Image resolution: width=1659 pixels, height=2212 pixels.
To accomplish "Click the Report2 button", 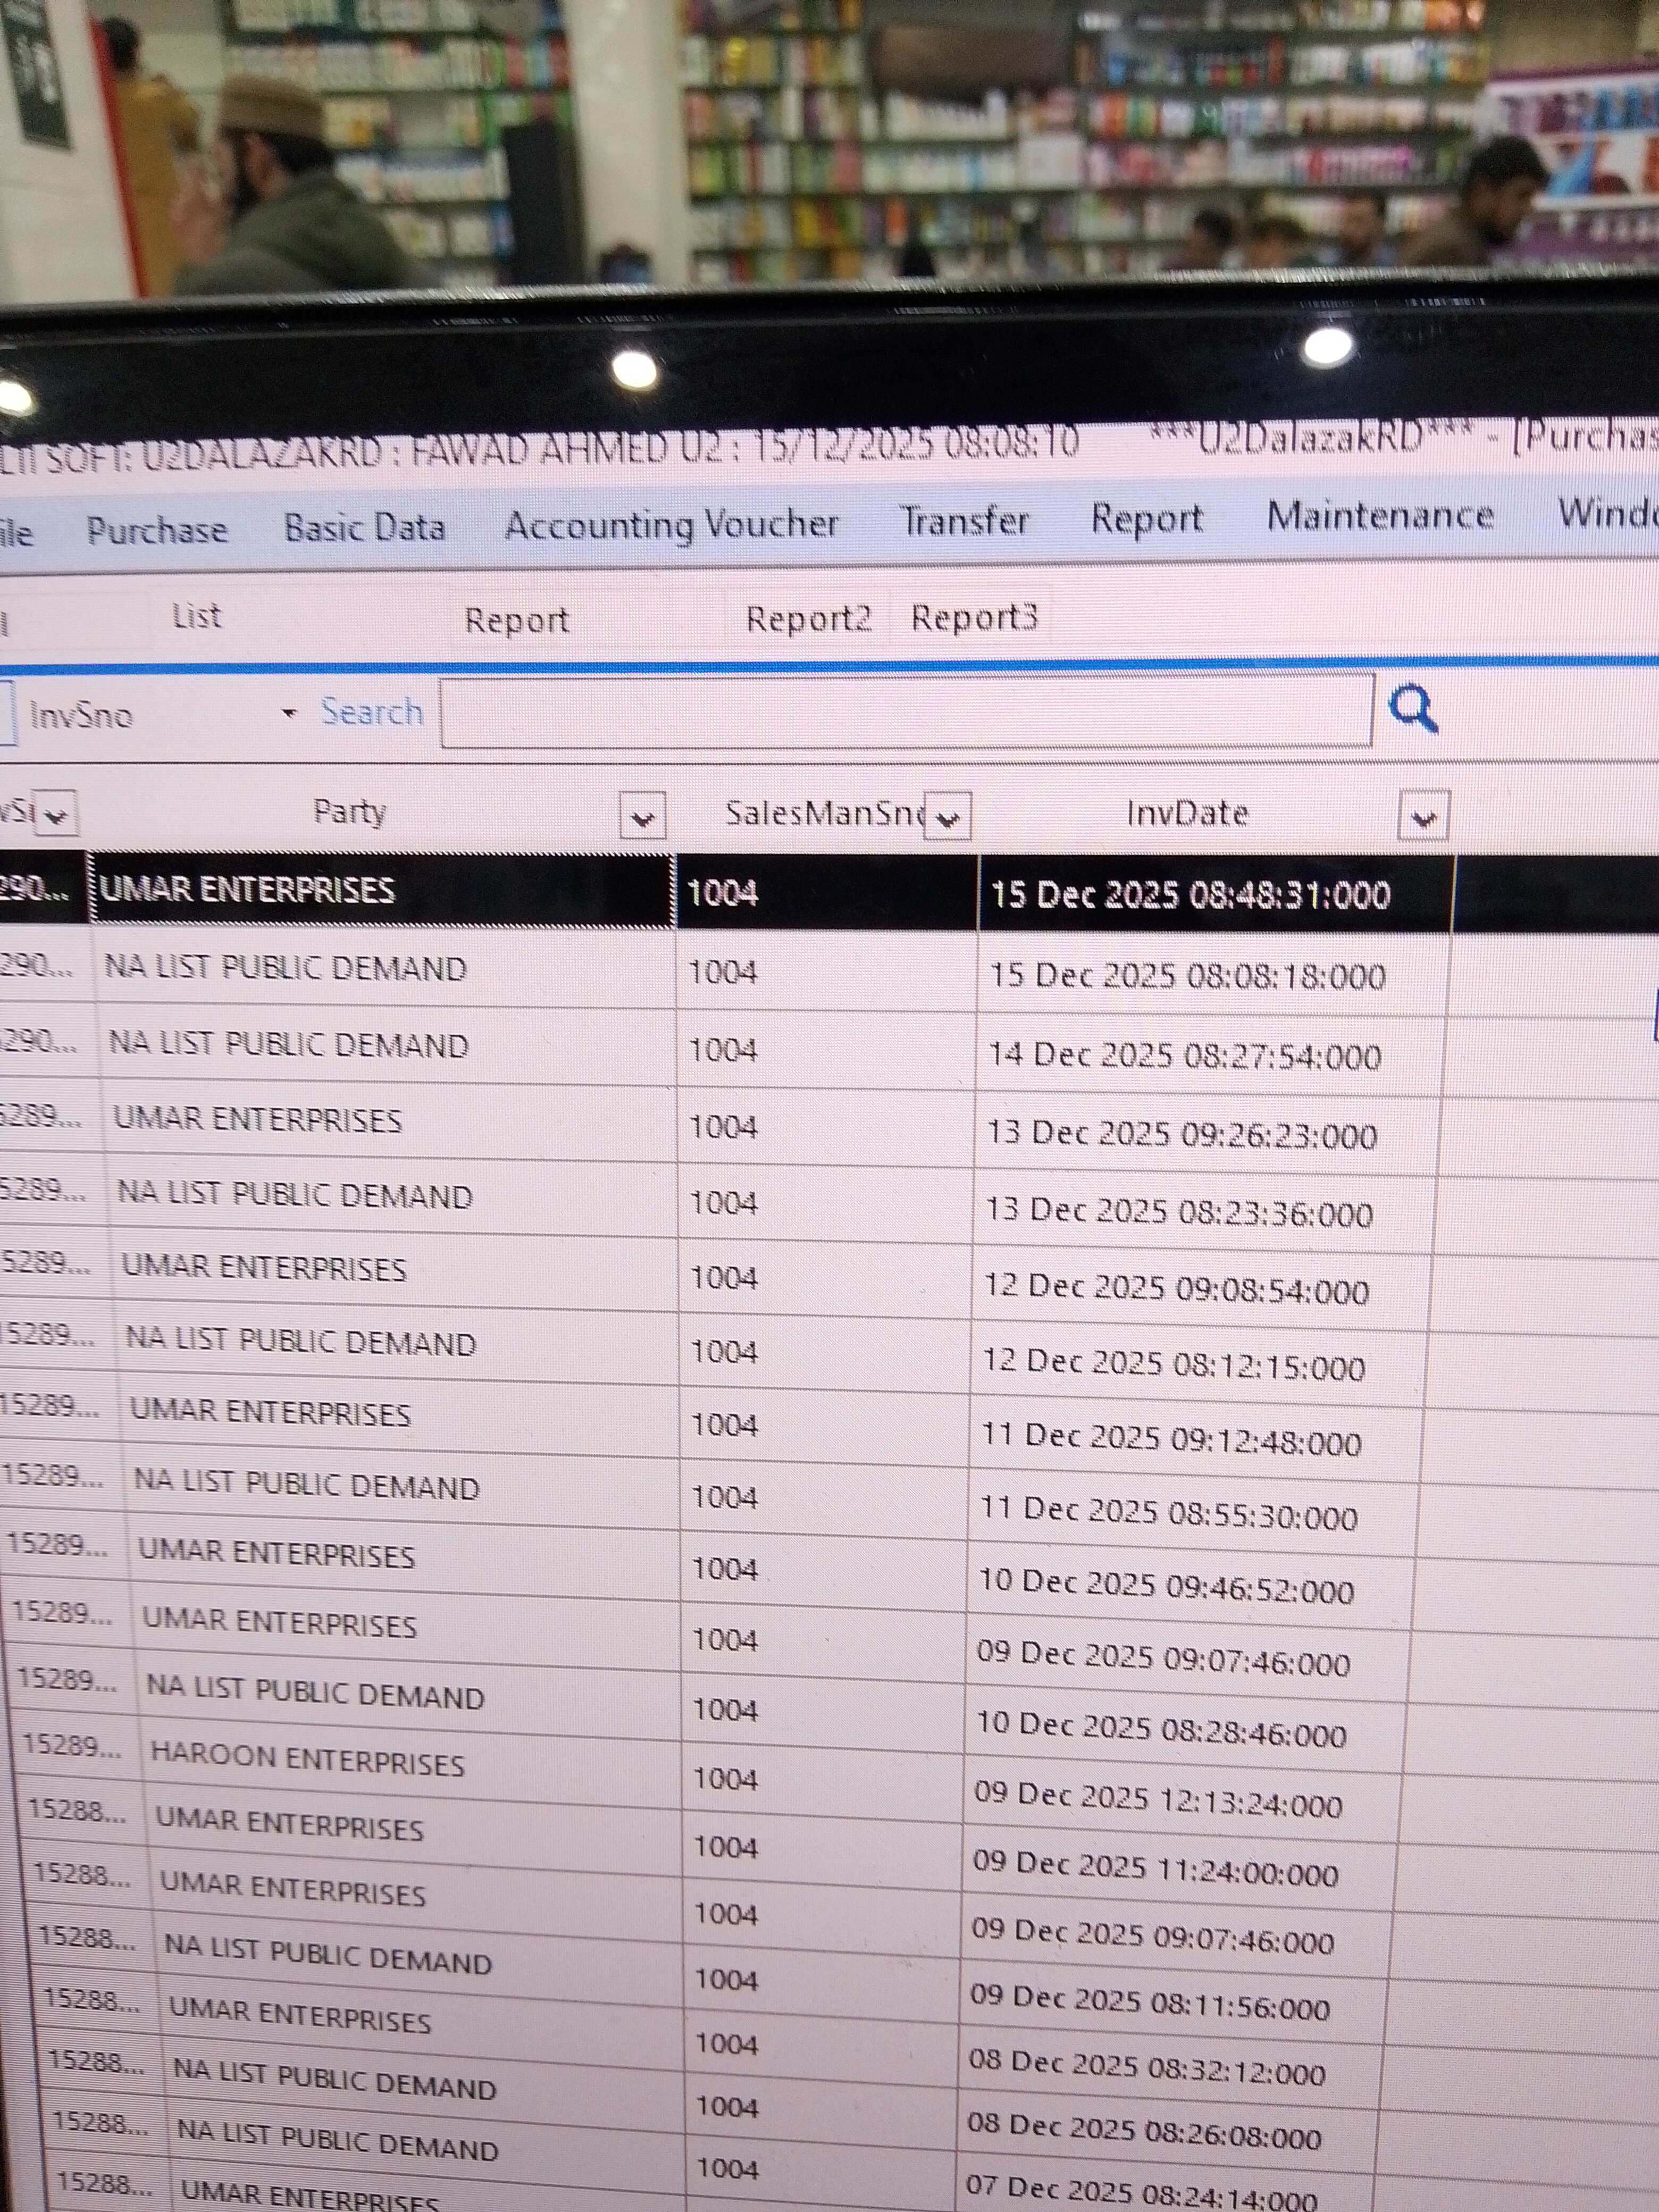I will 808,619.
